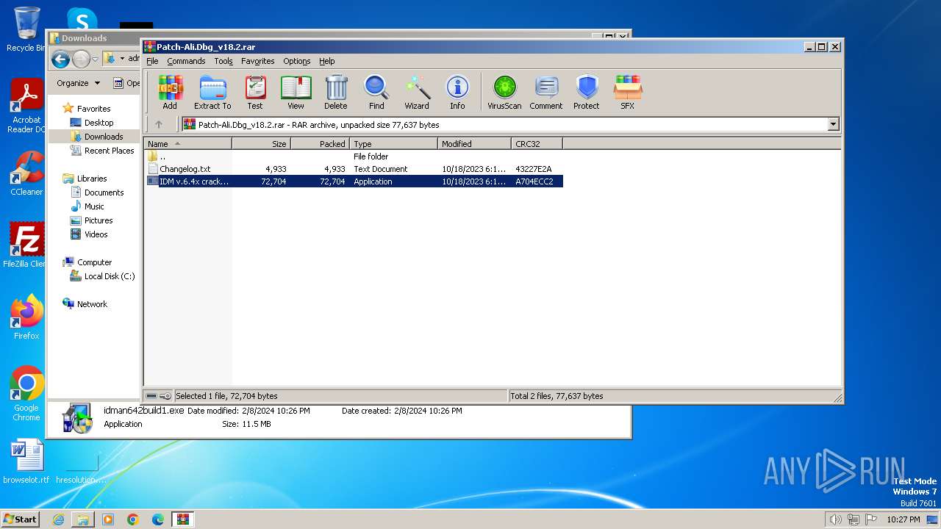Open Videos library in navigation pane
This screenshot has height=529, width=941.
coord(96,234)
